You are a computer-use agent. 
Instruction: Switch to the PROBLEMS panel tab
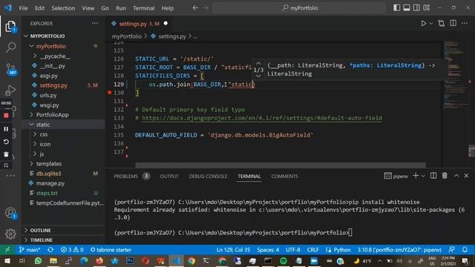pos(125,177)
